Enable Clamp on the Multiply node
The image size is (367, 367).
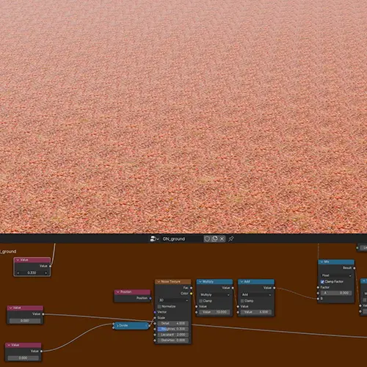click(x=201, y=301)
